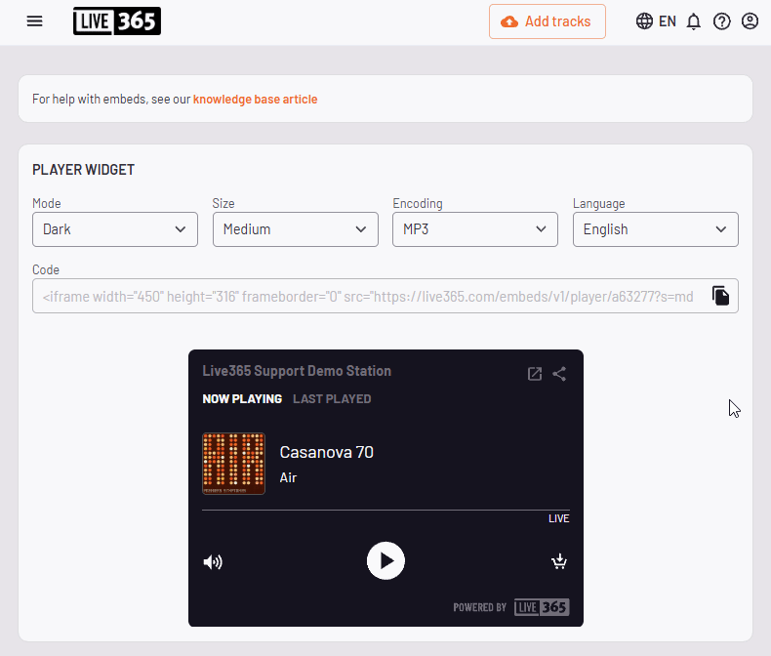
Task: Click the share icon in player widget
Action: 559,374
